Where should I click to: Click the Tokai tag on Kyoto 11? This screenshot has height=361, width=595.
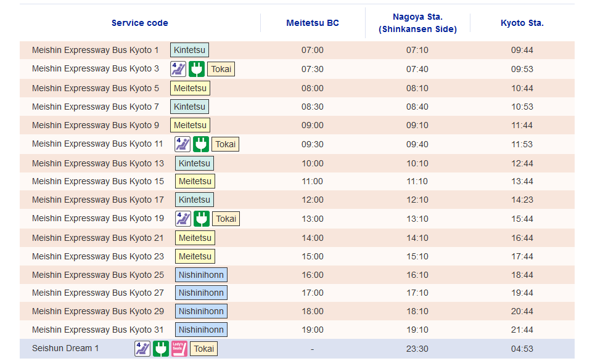tap(226, 144)
